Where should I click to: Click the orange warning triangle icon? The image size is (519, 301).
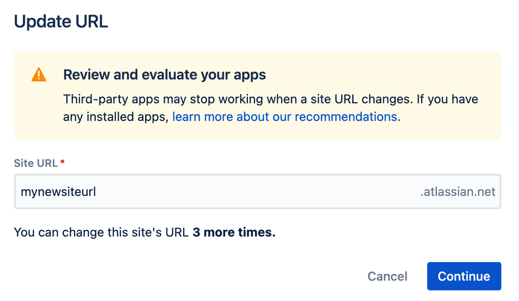tap(38, 75)
